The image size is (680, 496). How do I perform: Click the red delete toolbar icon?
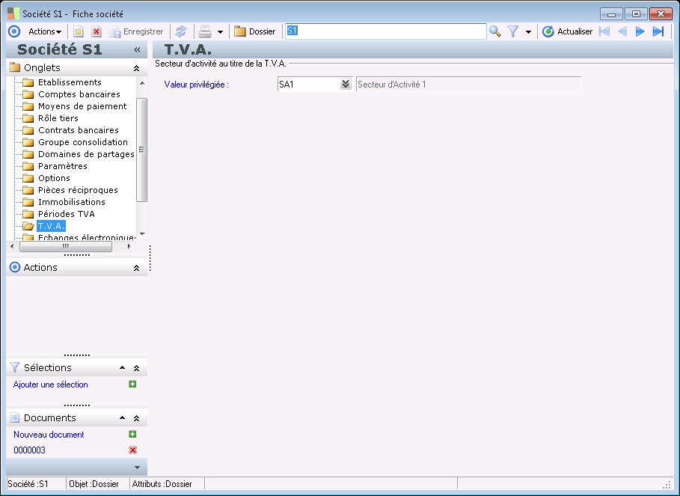point(96,31)
